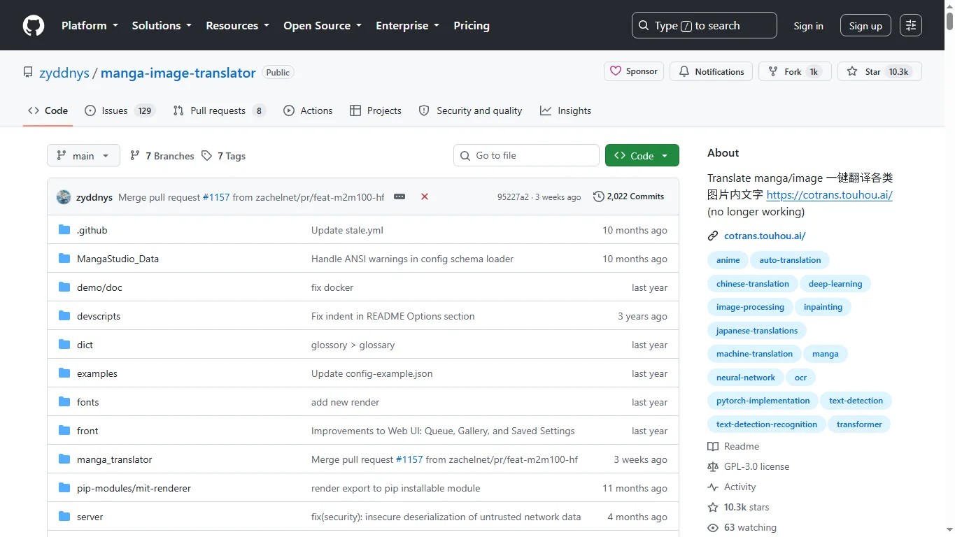The width and height of the screenshot is (955, 537).
Task: Click the book icon next to Readme
Action: [713, 447]
